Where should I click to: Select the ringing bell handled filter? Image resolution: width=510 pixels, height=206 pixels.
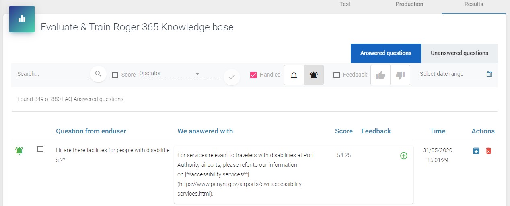[x=314, y=75]
